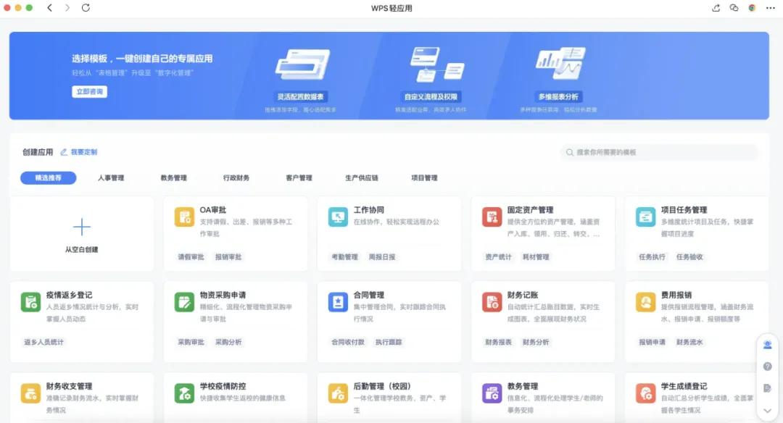Switch to the 生产供应链 tab
Image resolution: width=783 pixels, height=423 pixels.
pyautogui.click(x=362, y=177)
